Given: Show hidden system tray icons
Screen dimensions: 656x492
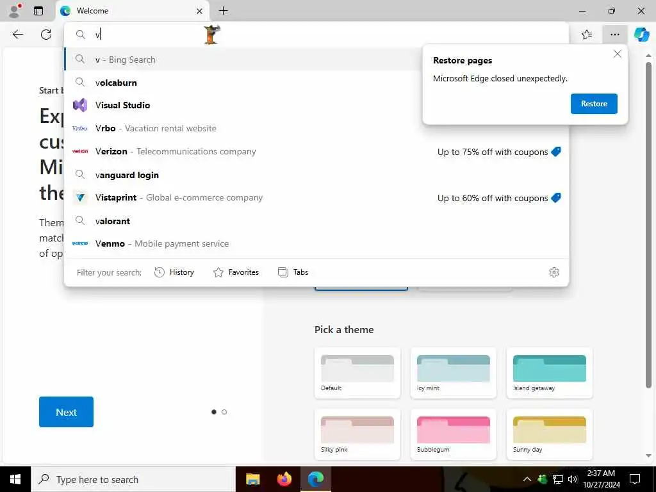Looking at the screenshot, I should click(x=527, y=479).
